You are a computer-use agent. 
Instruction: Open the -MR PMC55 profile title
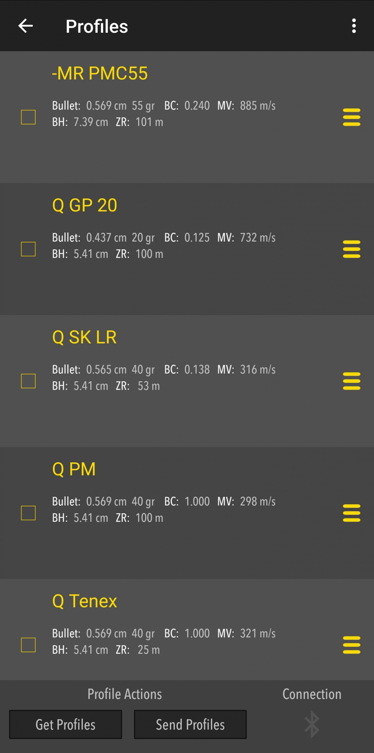(x=100, y=73)
